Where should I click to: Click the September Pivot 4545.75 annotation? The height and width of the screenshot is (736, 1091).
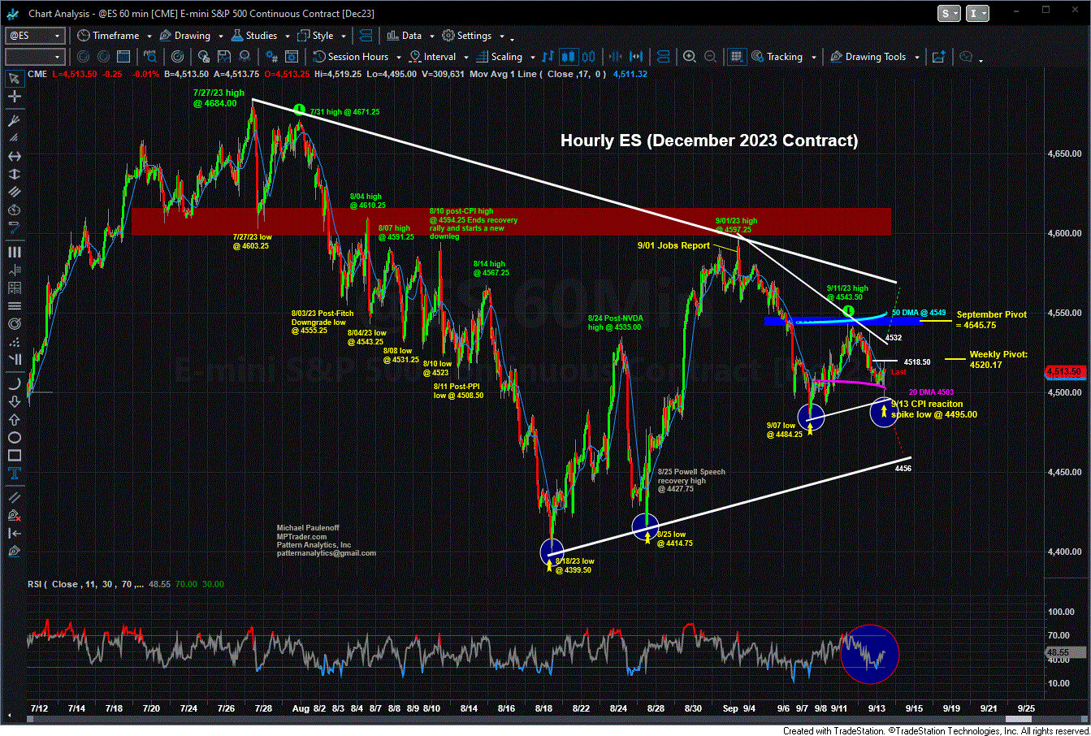click(x=992, y=319)
